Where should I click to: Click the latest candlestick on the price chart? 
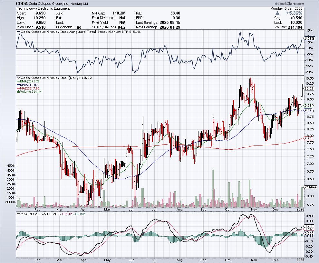point(302,90)
